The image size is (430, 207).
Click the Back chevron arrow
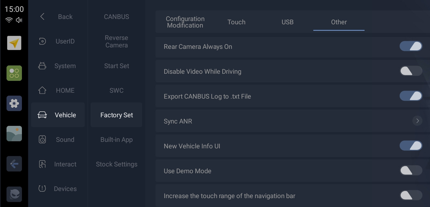[42, 17]
